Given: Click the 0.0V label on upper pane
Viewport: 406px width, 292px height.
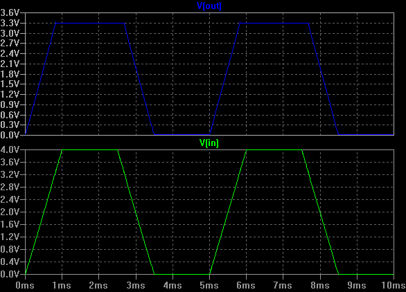Looking at the screenshot, I should point(10,135).
